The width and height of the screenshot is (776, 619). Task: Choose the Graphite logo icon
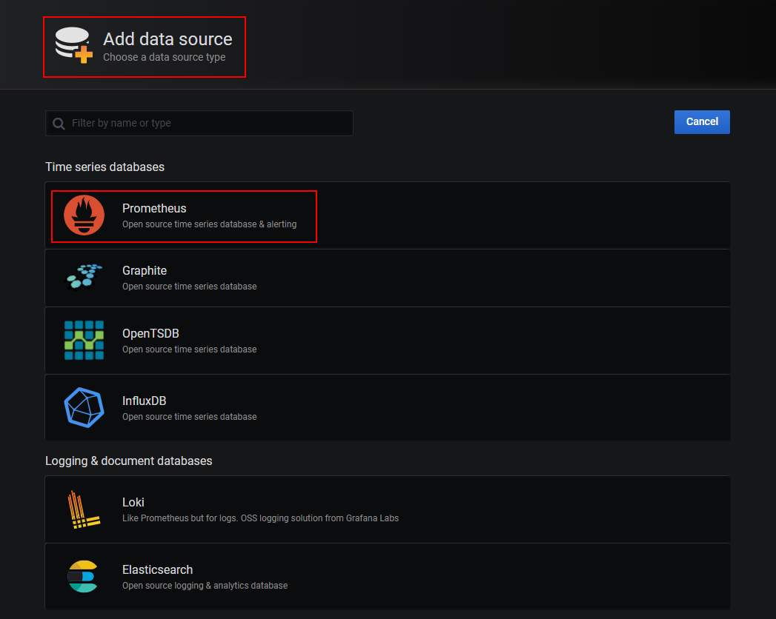tap(84, 278)
